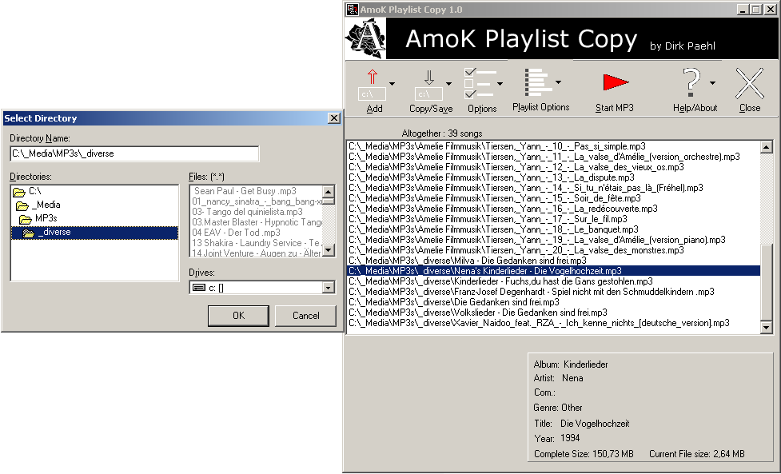
Task: Click the Add toolbar icon
Action: tap(372, 85)
